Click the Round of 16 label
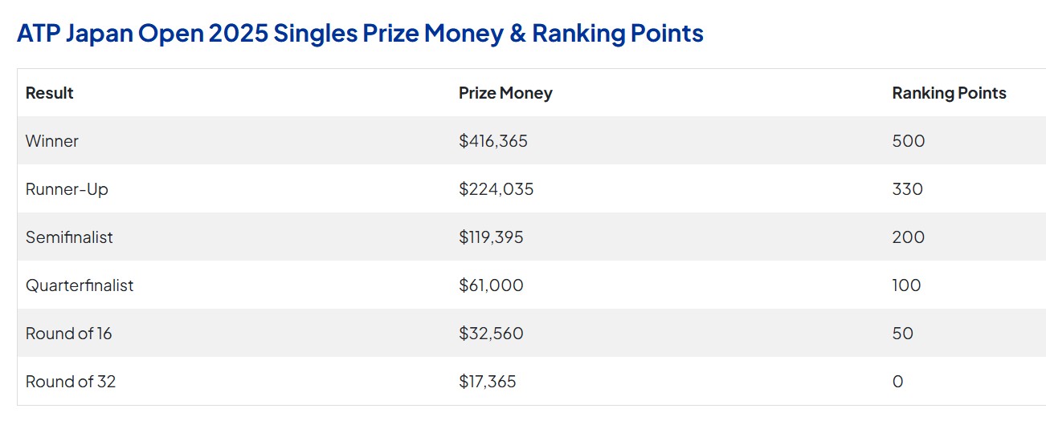Image resolution: width=1046 pixels, height=445 pixels. [69, 334]
